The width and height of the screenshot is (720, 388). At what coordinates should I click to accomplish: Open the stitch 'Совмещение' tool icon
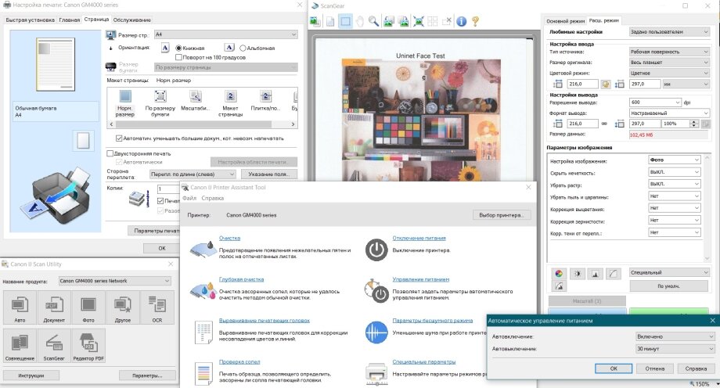pyautogui.click(x=20, y=346)
